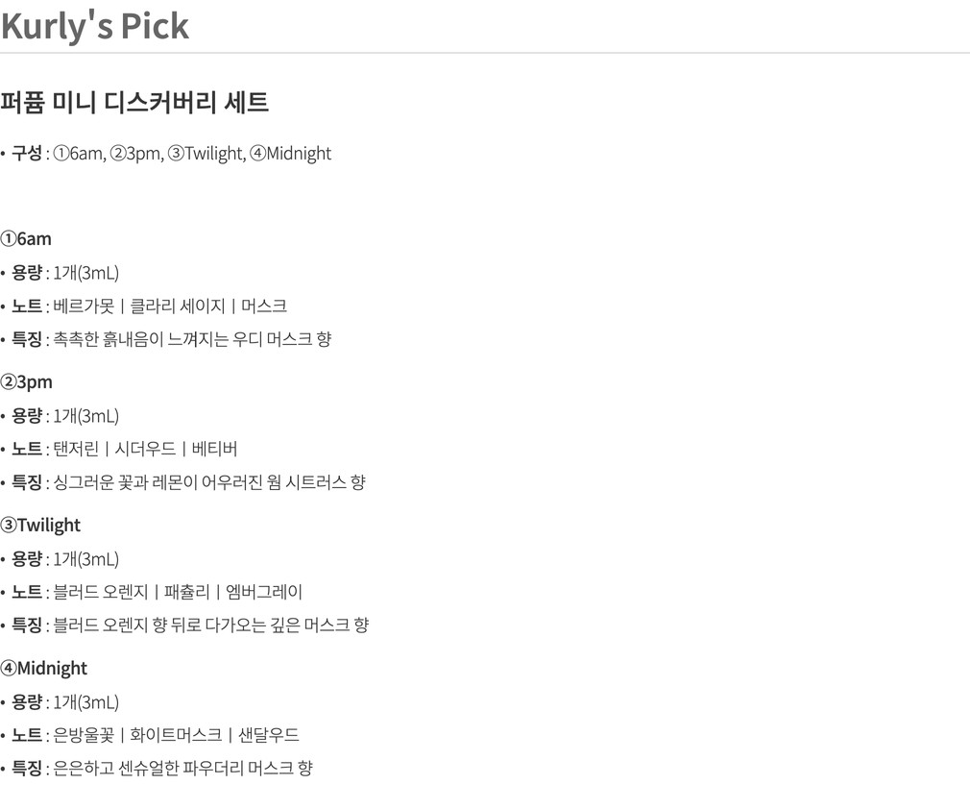Viewport: 970px width, 809px height.
Task: Click the 용량 line under 6am
Action: 65,273
